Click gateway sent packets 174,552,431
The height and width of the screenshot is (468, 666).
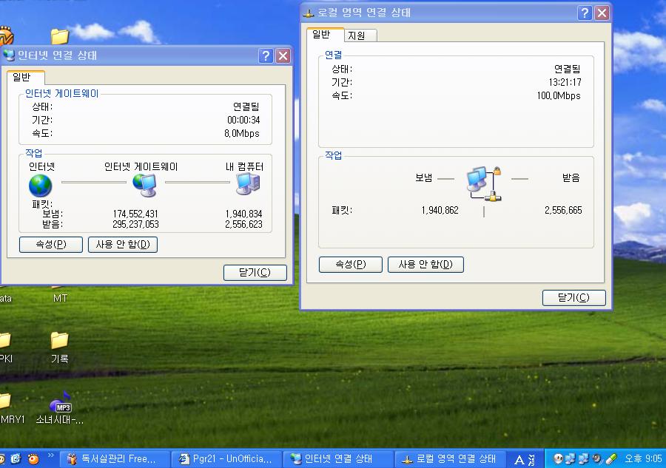pyautogui.click(x=135, y=214)
